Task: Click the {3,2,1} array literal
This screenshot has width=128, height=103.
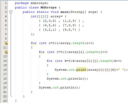Action: [50, 30]
